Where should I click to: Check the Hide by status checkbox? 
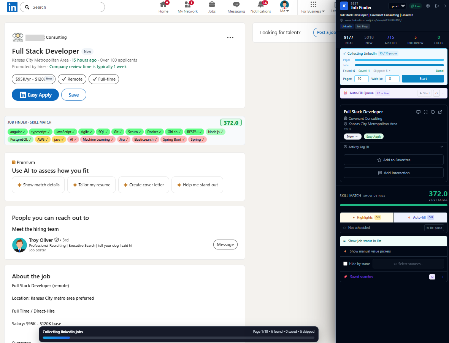pyautogui.click(x=345, y=264)
